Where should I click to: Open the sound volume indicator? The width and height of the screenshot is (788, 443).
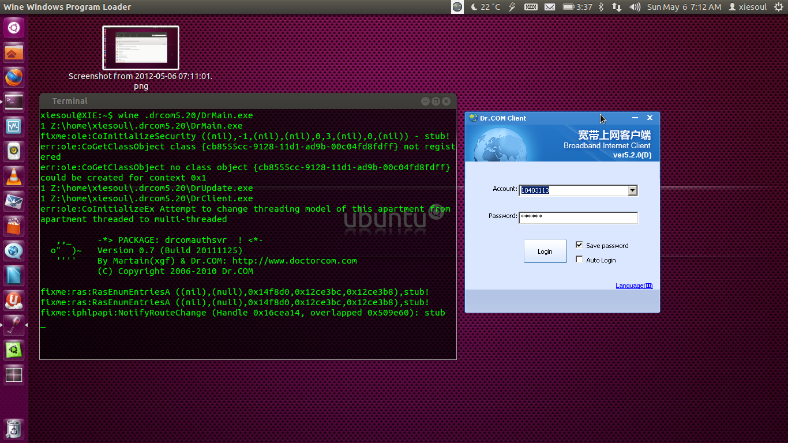635,7
